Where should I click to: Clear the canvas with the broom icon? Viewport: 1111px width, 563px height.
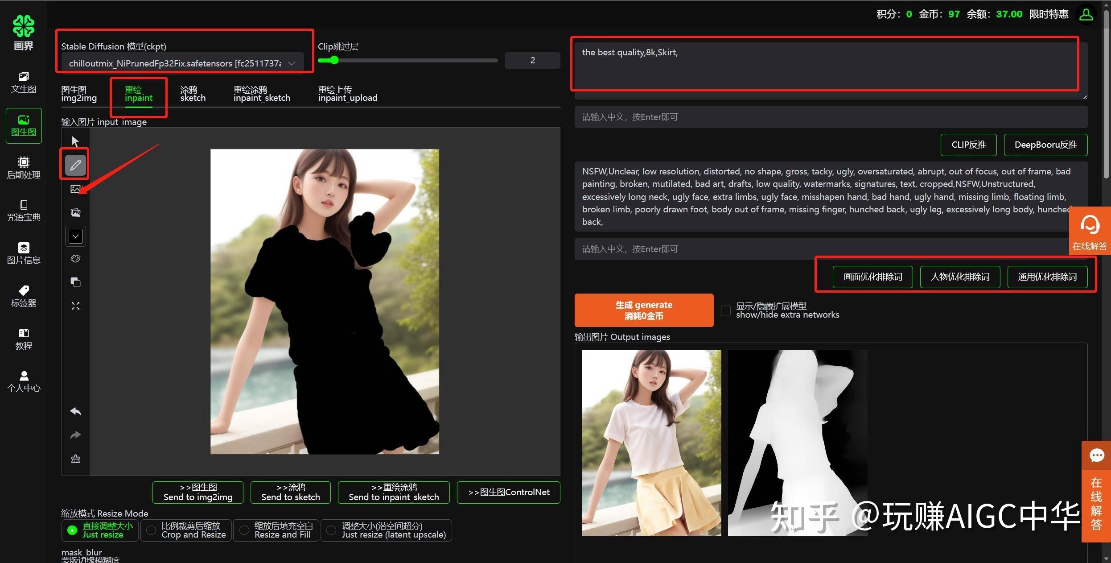click(75, 459)
